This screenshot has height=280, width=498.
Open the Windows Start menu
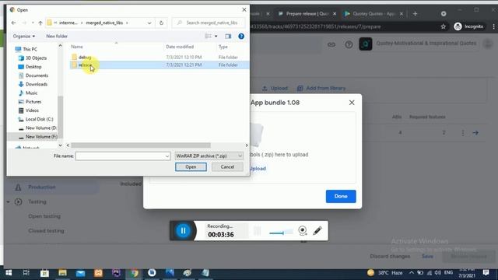coord(9,273)
